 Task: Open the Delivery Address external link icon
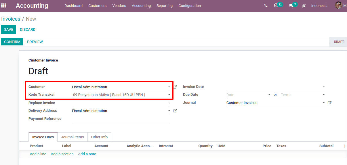point(175,111)
